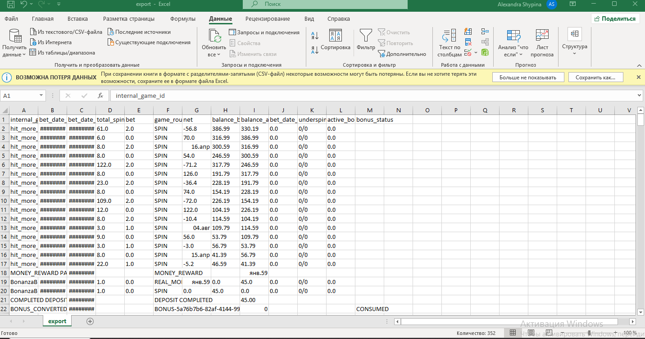Sort descending Я to A
645x339 pixels.
[x=315, y=50]
